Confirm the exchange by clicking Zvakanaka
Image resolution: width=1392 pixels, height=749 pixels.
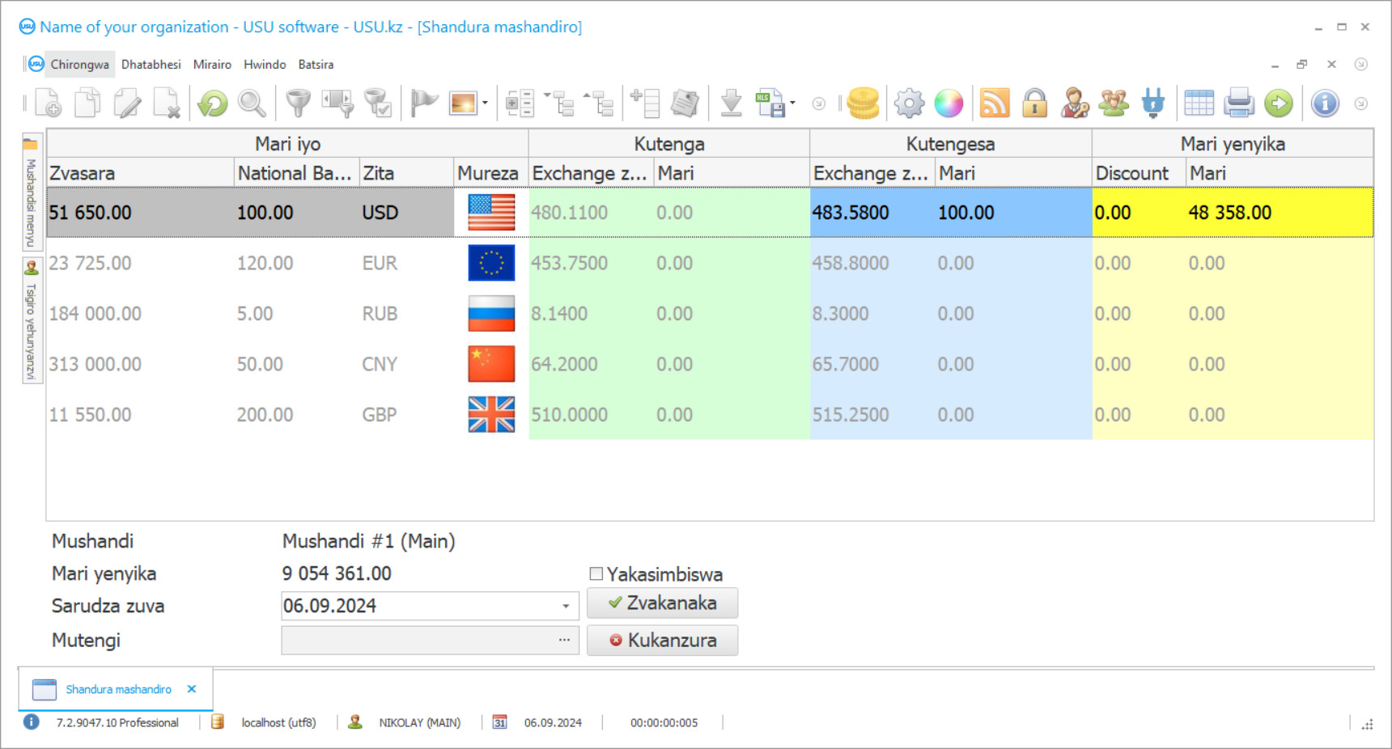tap(662, 603)
